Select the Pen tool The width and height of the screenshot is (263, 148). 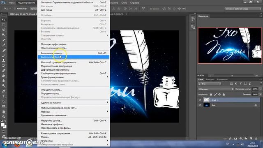click(4, 91)
